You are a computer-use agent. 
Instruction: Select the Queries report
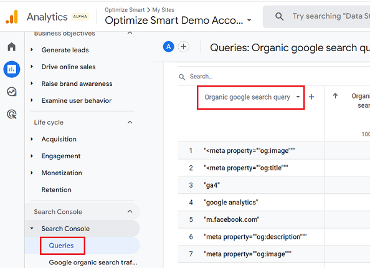61,246
